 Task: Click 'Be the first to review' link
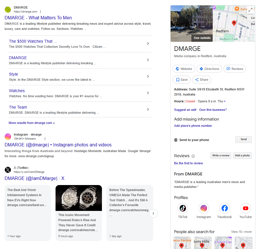pos(189,163)
